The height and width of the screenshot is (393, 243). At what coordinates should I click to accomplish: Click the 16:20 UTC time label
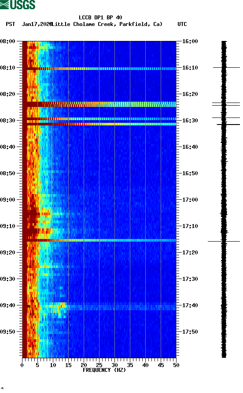[x=190, y=94]
